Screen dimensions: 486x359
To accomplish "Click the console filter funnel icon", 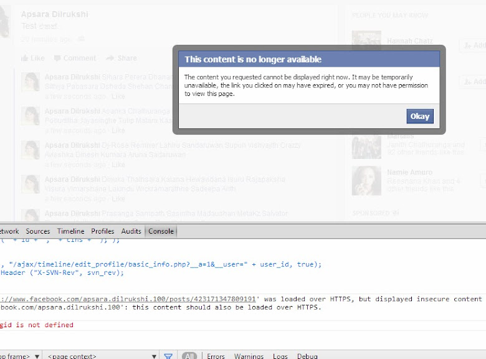I will (168, 357).
